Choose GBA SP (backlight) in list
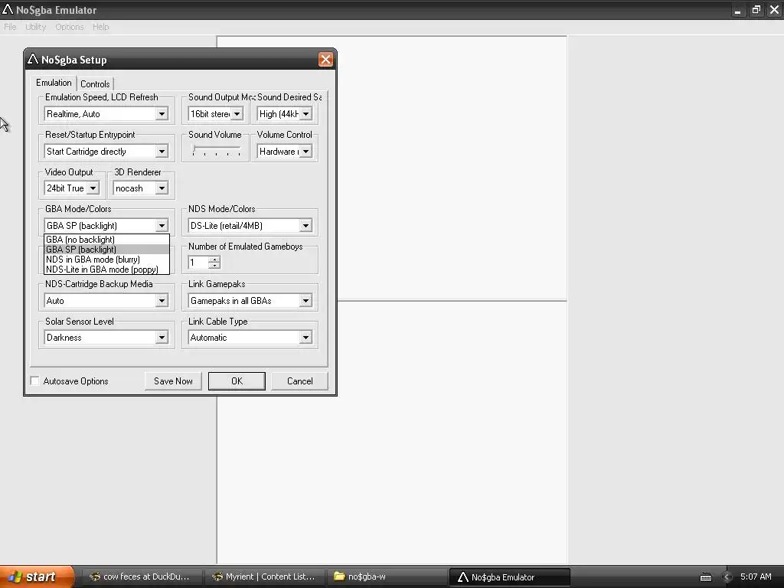This screenshot has height=588, width=784. pos(106,250)
